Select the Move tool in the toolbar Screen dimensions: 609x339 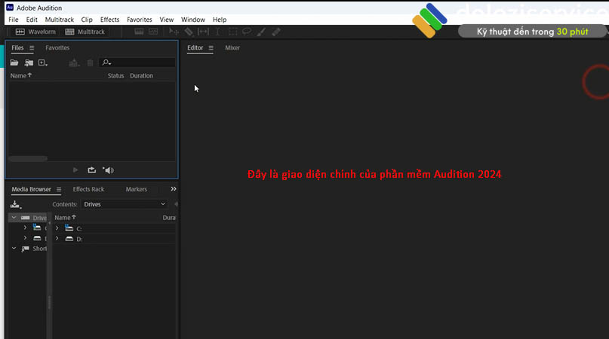[174, 32]
